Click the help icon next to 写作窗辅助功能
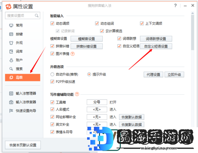Image resolution: width=198 pixels, height=153 pixels. 77,94
